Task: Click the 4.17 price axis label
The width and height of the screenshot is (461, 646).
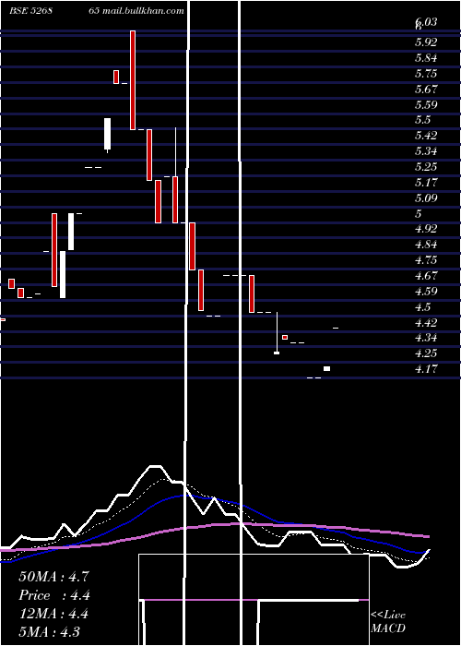Action: [x=426, y=369]
